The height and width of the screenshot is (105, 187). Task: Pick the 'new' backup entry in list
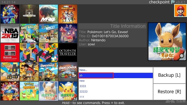coord(116,81)
